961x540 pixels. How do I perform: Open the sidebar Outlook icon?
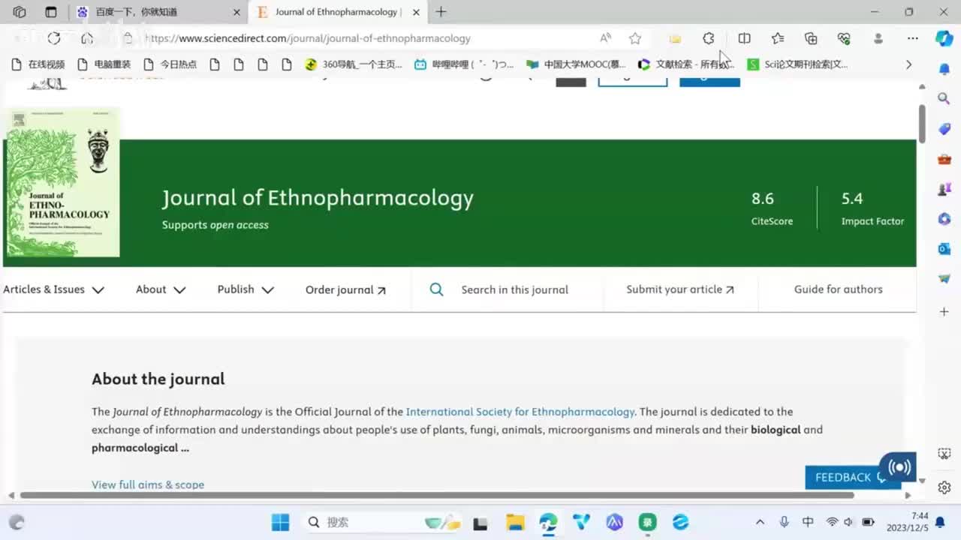[944, 249]
